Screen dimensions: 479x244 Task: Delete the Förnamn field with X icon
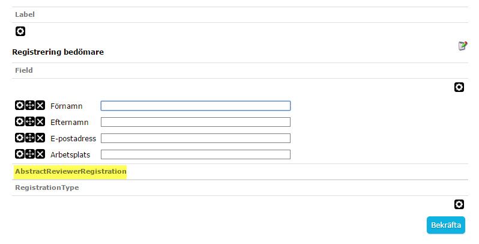[40, 105]
